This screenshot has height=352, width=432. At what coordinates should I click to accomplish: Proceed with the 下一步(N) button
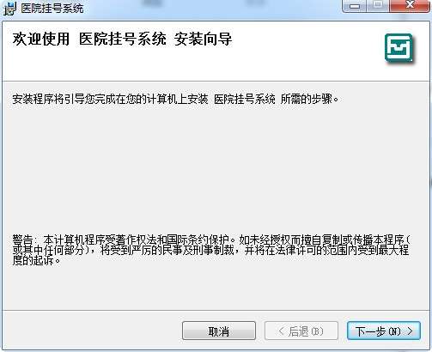click(384, 331)
